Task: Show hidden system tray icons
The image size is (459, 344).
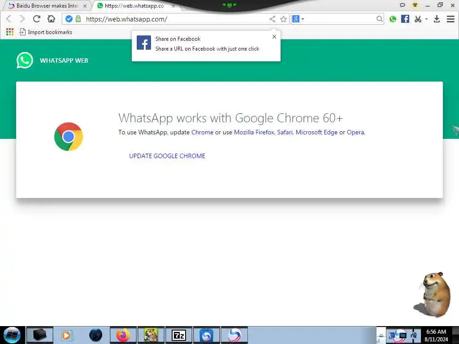Action: [381, 335]
